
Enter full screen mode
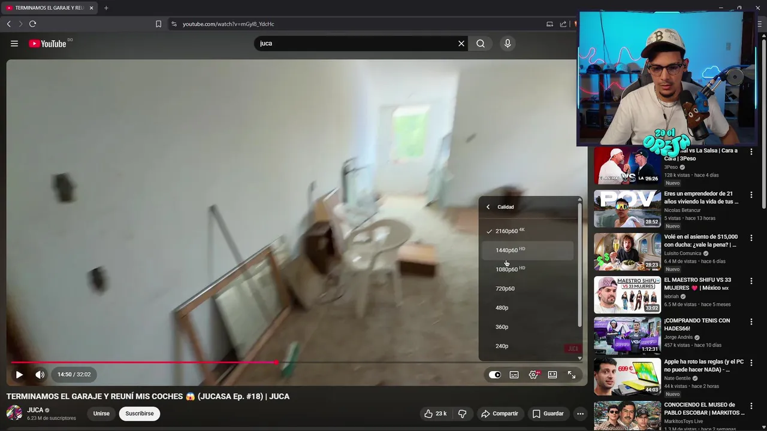(x=572, y=375)
